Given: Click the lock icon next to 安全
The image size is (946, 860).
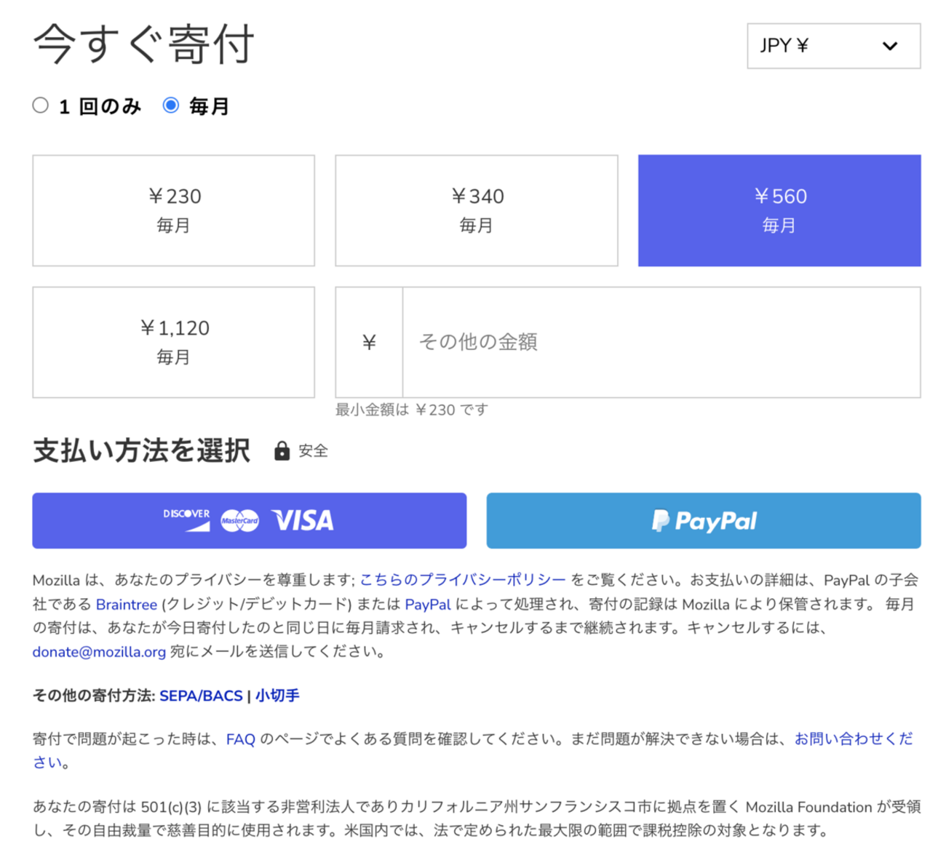Looking at the screenshot, I should coord(282,451).
